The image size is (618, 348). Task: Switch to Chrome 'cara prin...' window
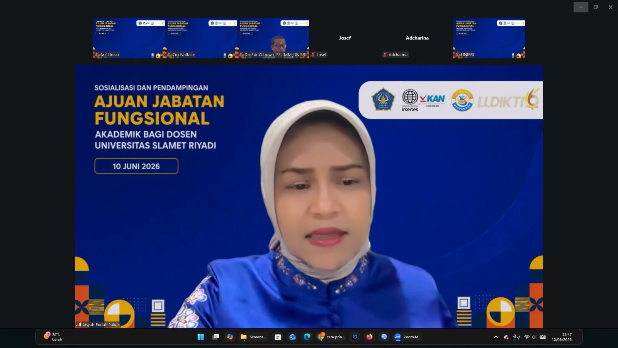pos(331,337)
